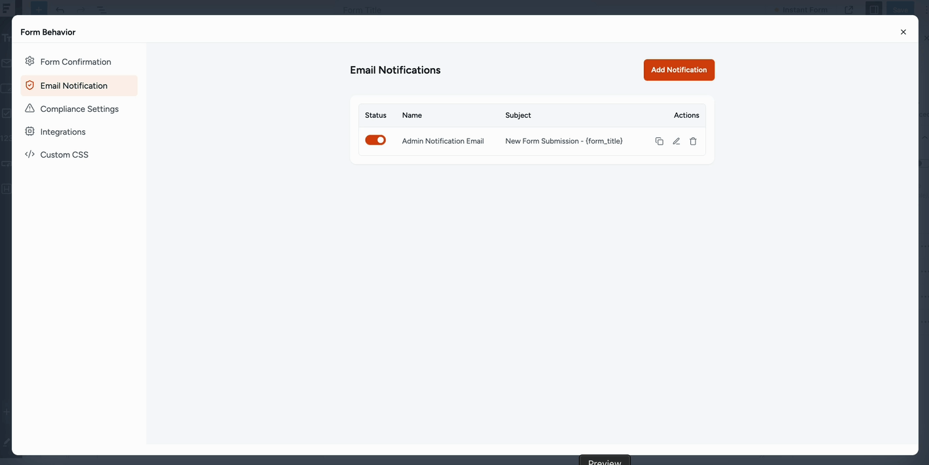Toggle the Instant Form switch in the header
The height and width of the screenshot is (465, 929).
(778, 9)
